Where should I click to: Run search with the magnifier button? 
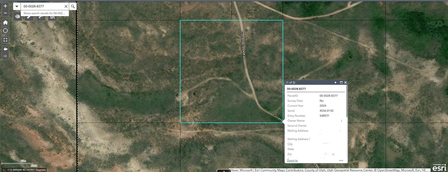(73, 6)
